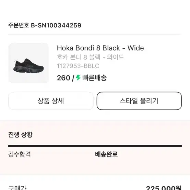Click the 주문번호 label
This screenshot has height=190, width=190.
click(x=19, y=25)
